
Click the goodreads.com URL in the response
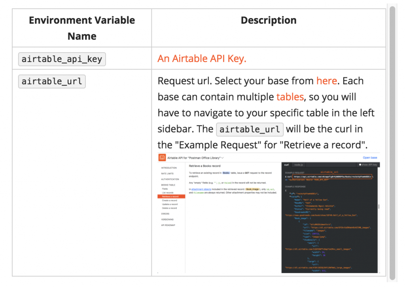(321, 215)
